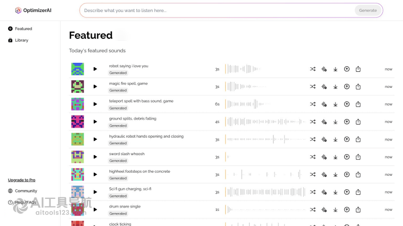The width and height of the screenshot is (403, 226).
Task: Click shuffle icon on 'Sci fi gun charging' row
Action: tap(312, 192)
